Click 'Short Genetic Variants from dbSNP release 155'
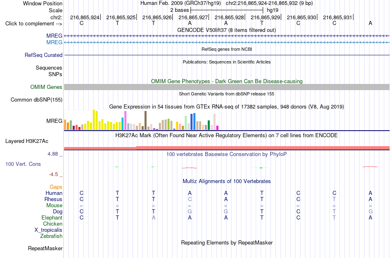The image size is (390, 258). point(227,94)
